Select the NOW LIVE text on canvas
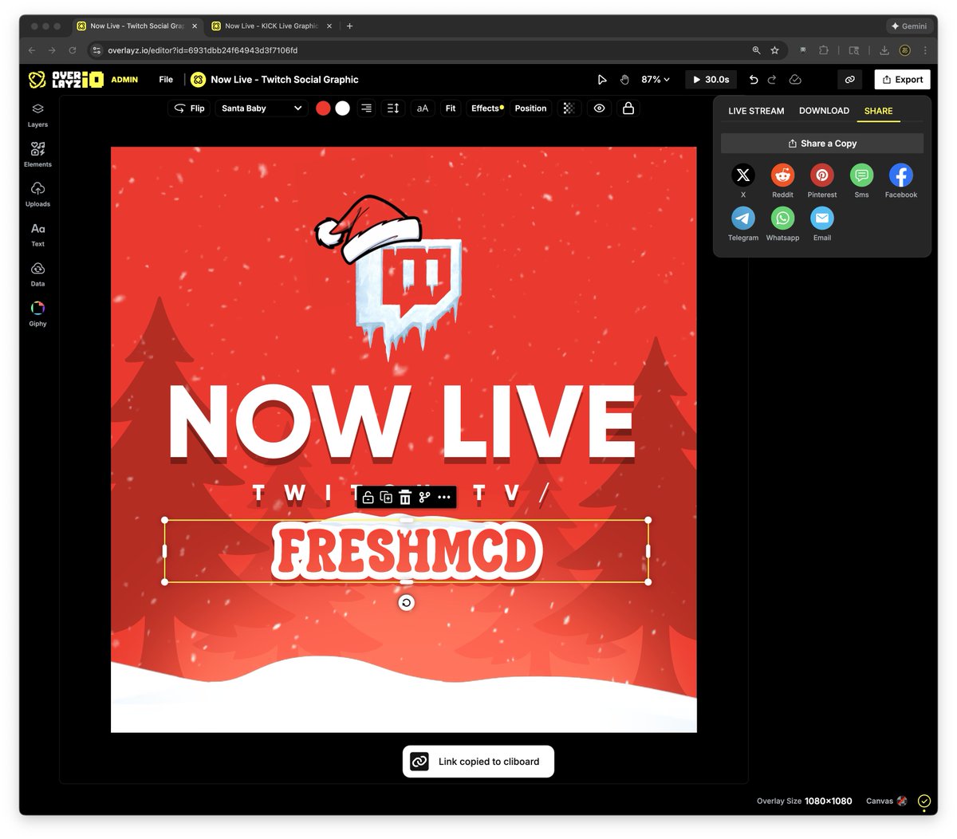This screenshot has height=839, width=957. 403,423
